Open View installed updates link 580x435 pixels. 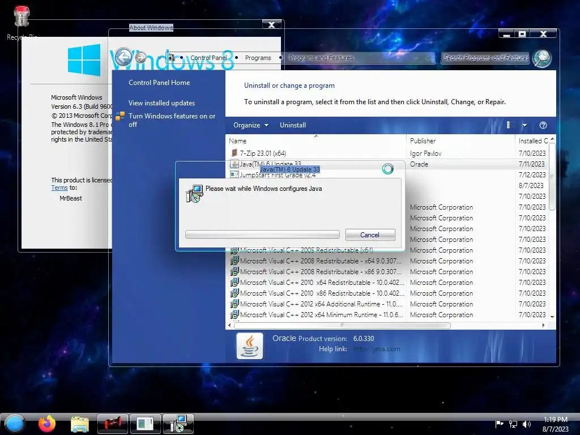161,103
